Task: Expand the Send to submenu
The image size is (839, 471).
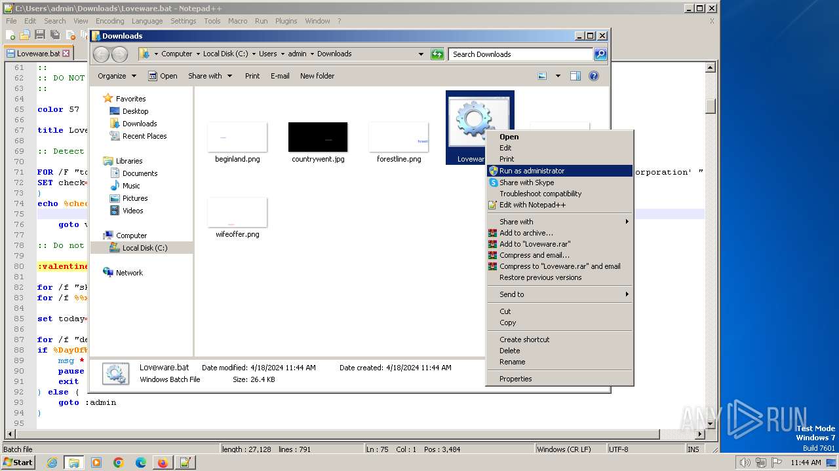Action: 560,294
